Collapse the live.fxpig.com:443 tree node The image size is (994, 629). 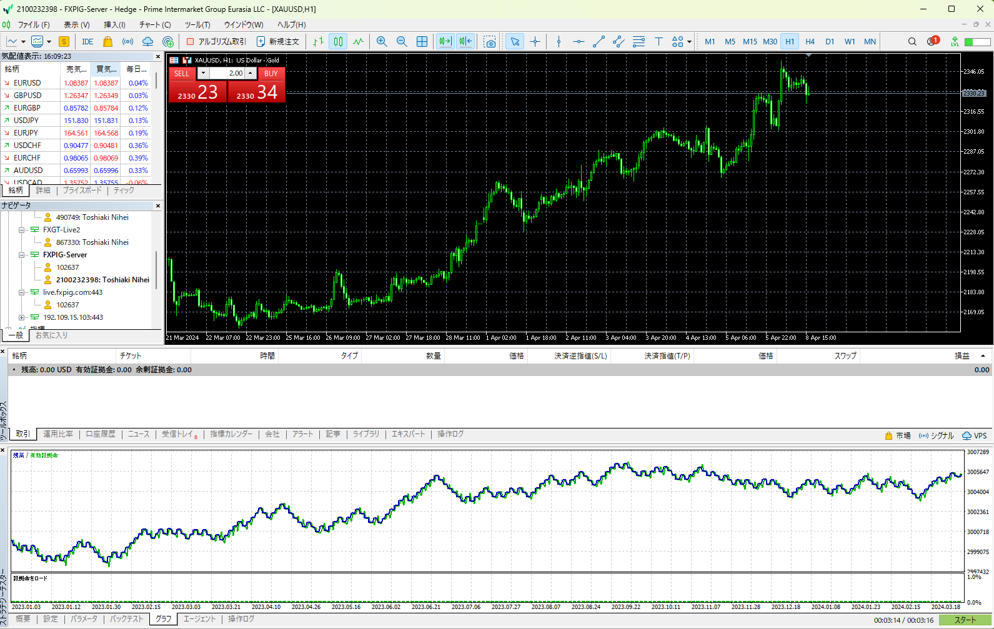[21, 292]
